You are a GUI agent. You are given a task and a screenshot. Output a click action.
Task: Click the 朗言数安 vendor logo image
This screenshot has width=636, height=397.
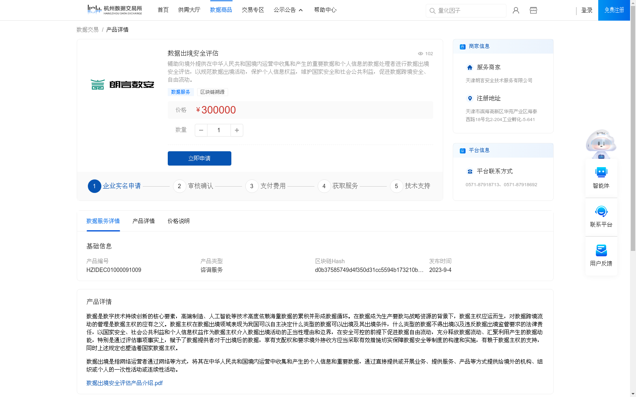click(x=122, y=85)
